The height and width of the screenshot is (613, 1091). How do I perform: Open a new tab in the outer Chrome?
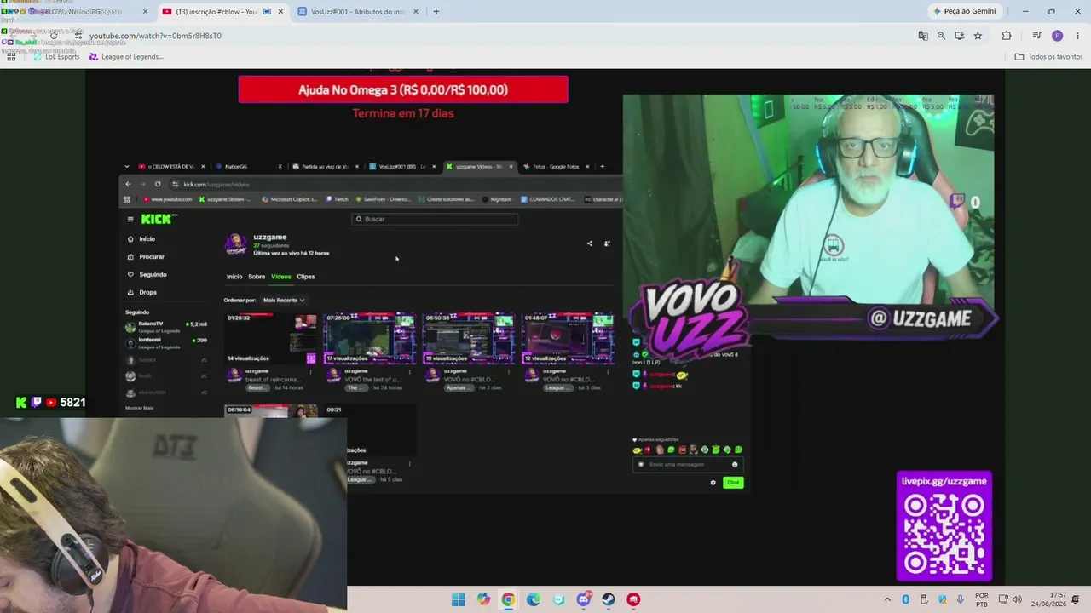coord(436,12)
